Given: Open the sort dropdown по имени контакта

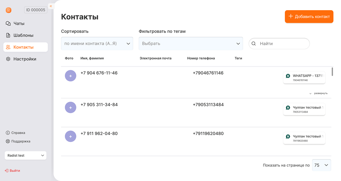Looking at the screenshot, I should [x=97, y=43].
